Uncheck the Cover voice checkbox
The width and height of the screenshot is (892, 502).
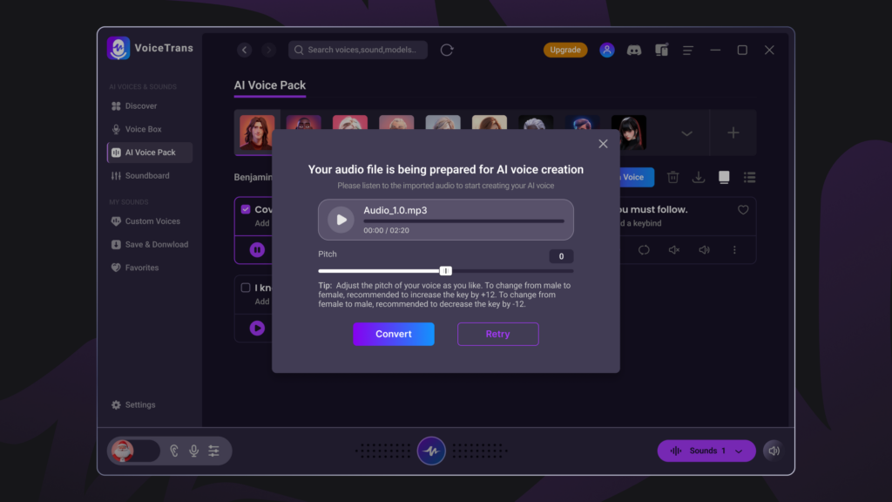coord(245,208)
